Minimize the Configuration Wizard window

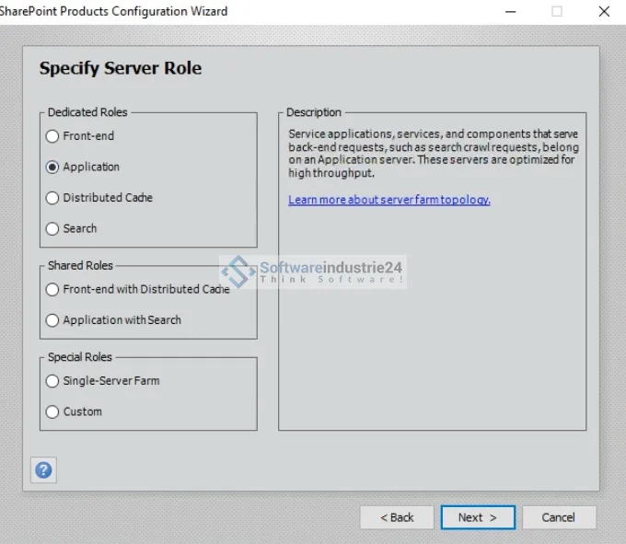tap(510, 12)
